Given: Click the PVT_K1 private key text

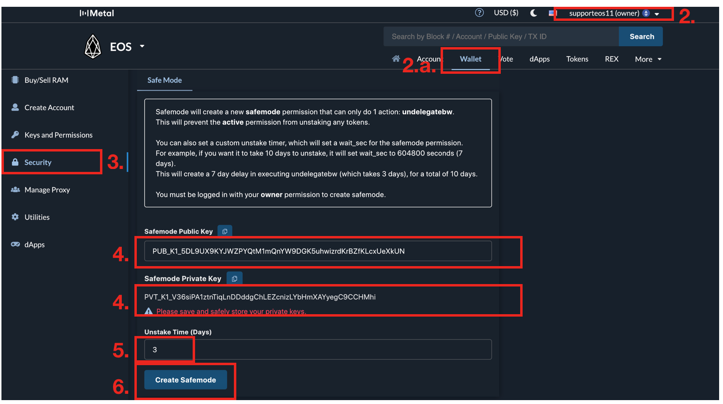Looking at the screenshot, I should coord(260,297).
